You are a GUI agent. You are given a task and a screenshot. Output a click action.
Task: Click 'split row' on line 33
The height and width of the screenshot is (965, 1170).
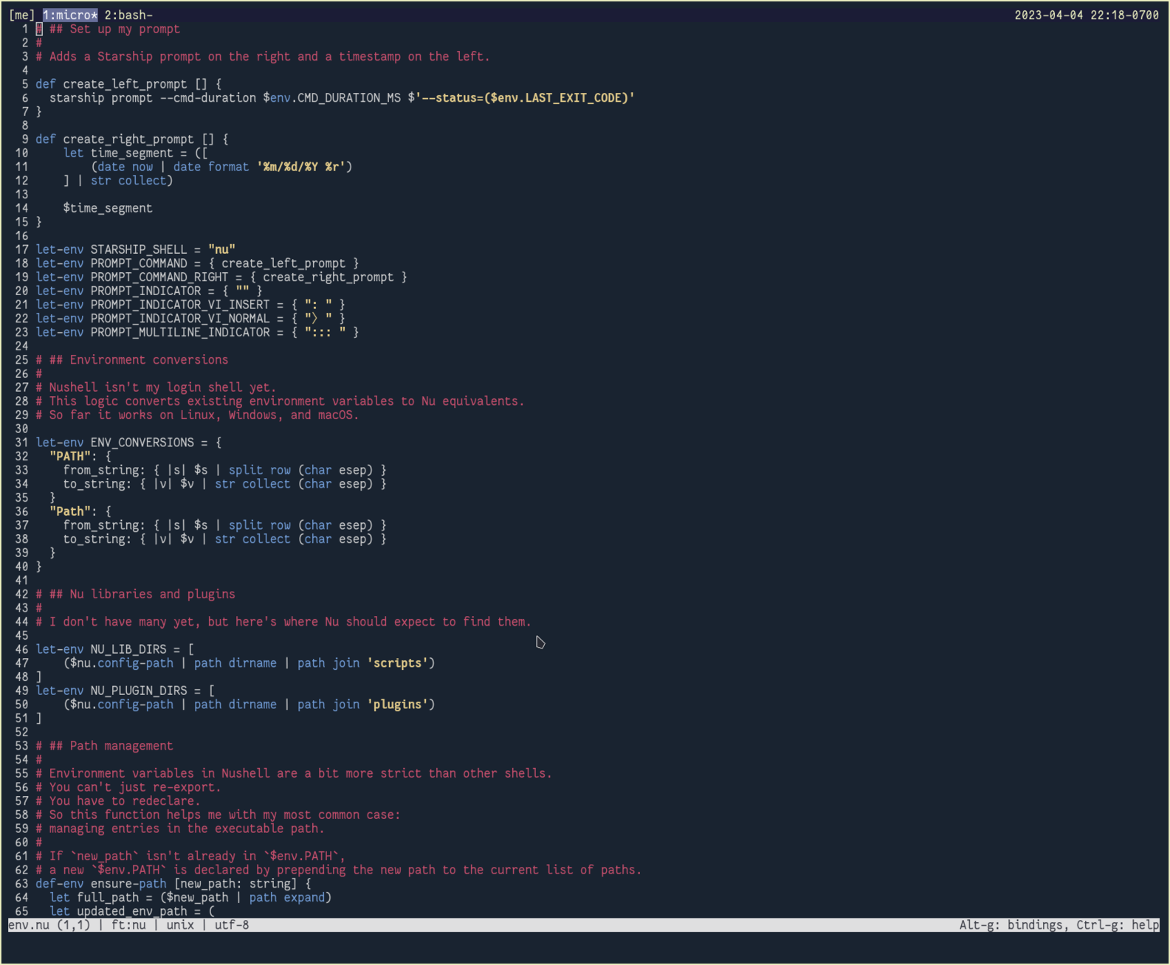pos(260,470)
